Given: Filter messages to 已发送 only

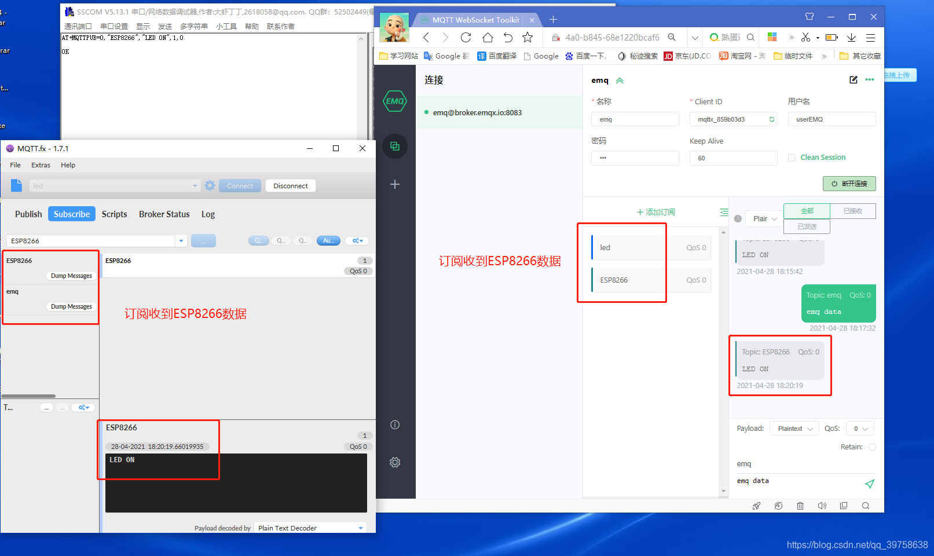Looking at the screenshot, I should pos(807,226).
